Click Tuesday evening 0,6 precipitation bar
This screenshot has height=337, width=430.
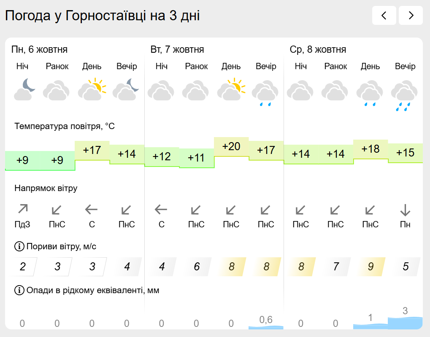[x=266, y=326]
